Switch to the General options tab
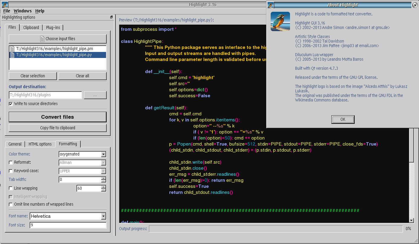419x244 pixels. (x=15, y=144)
